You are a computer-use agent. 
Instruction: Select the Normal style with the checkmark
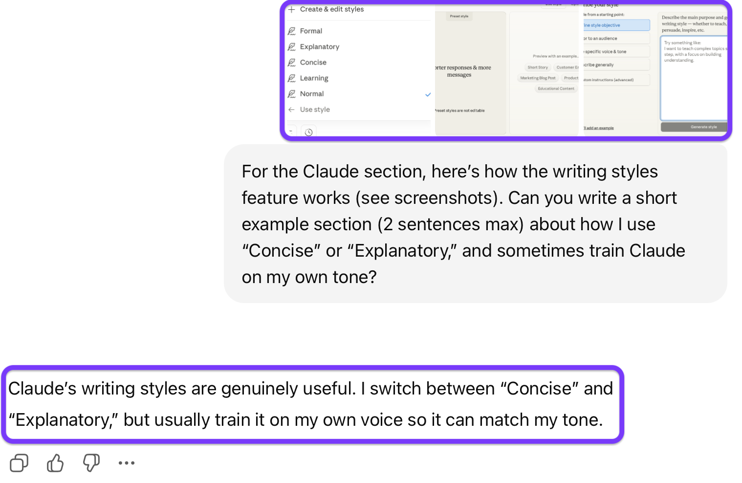(312, 94)
